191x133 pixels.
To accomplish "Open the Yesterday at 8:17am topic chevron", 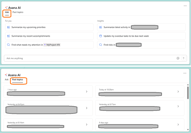I will click(178, 106).
